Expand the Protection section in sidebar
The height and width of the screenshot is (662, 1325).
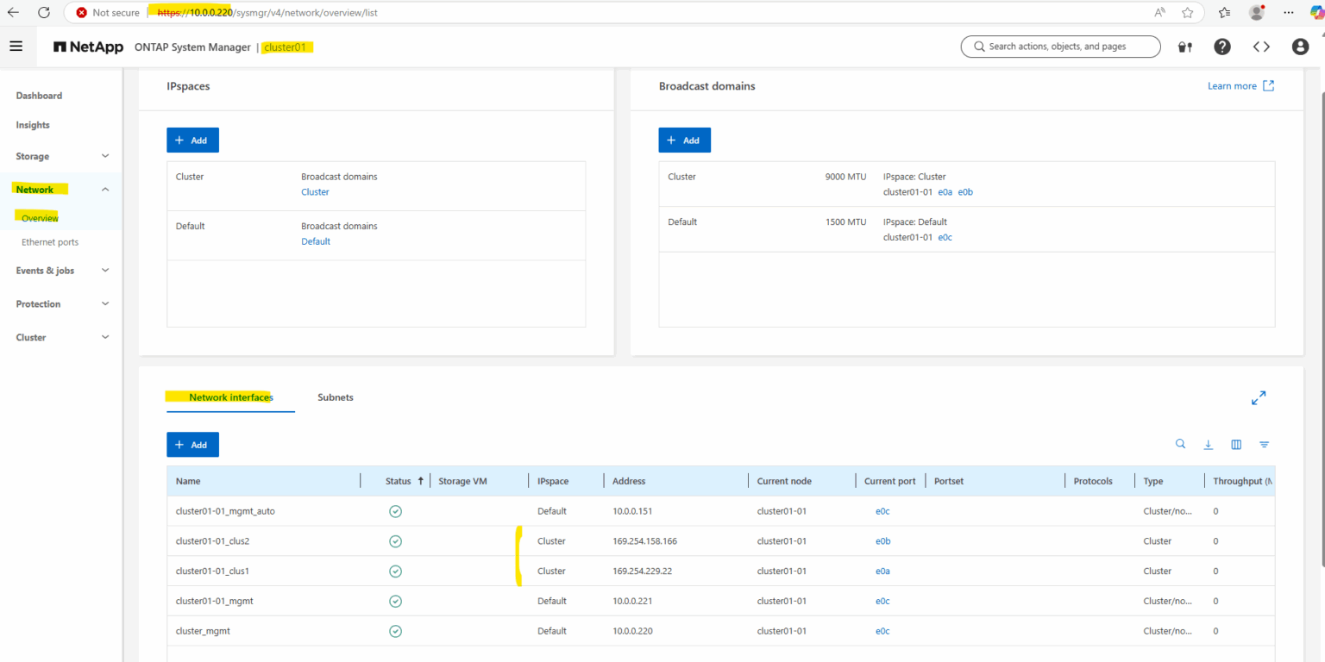point(104,303)
